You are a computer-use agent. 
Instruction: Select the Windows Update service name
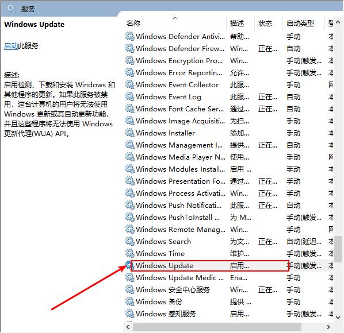point(165,266)
